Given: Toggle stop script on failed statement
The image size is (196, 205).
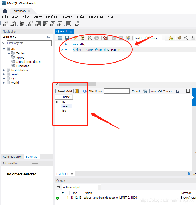Looking at the screenshot, I should [x=105, y=38].
